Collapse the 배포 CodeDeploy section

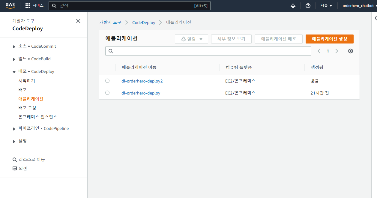tap(14, 72)
